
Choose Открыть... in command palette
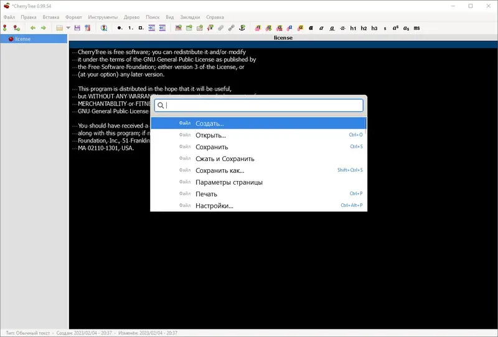pyautogui.click(x=258, y=135)
